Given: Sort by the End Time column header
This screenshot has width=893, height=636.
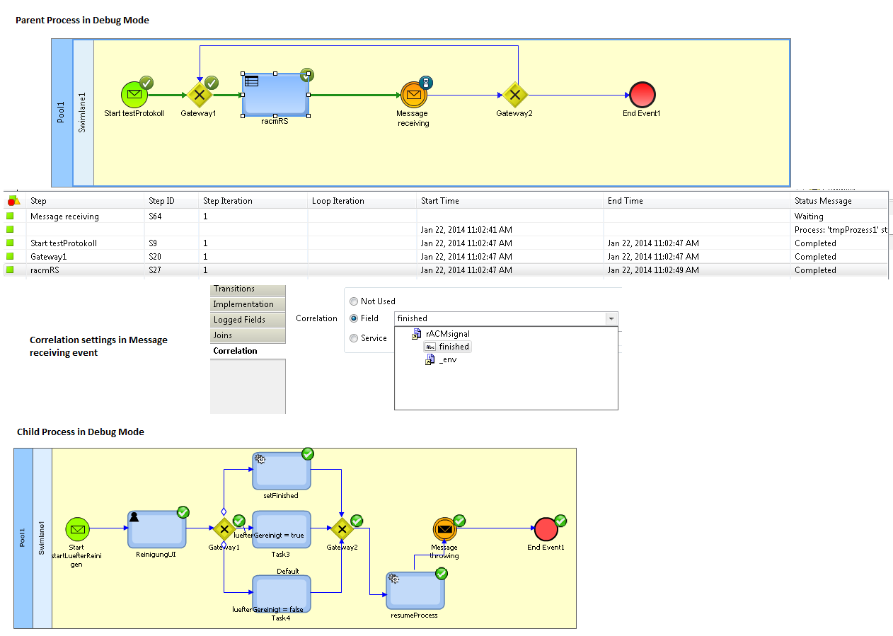Looking at the screenshot, I should [x=696, y=201].
